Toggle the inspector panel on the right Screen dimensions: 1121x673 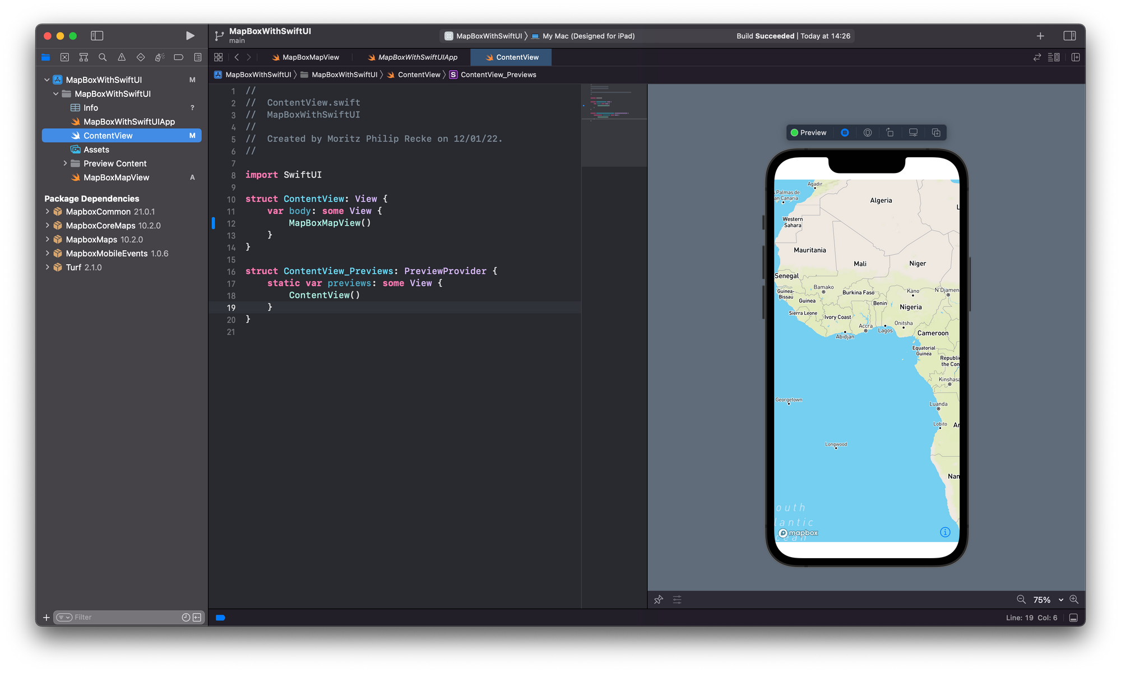click(x=1069, y=36)
